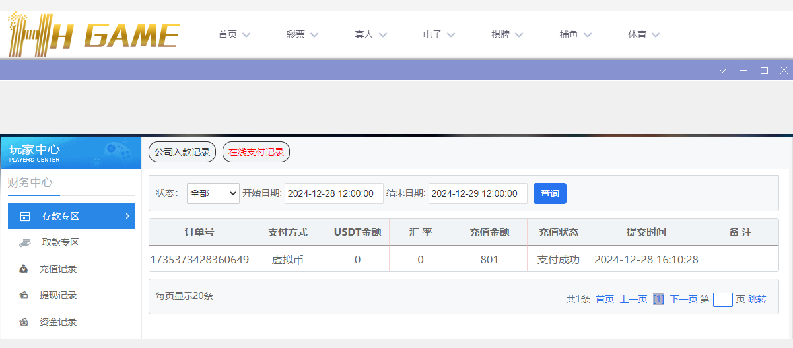Click the start date input field
Screen dimensions: 793x348
(333, 193)
